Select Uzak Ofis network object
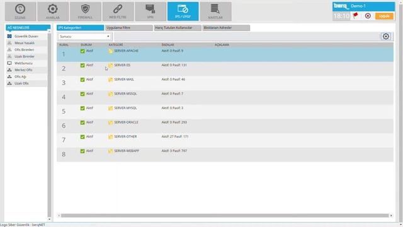The height and width of the screenshot is (227, 403). click(x=26, y=83)
